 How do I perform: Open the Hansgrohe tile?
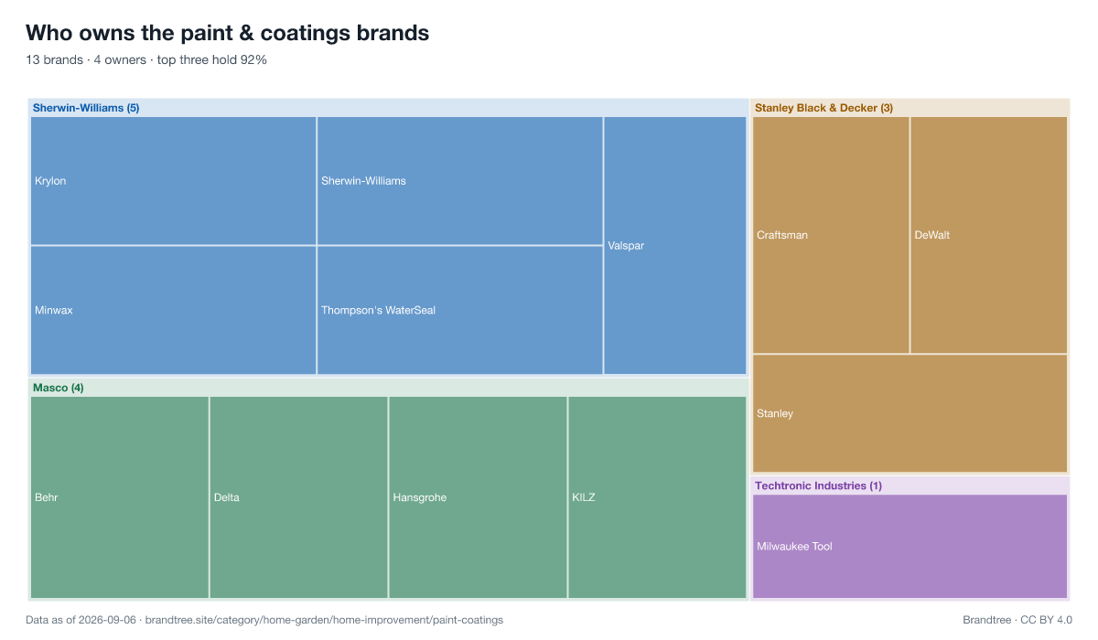(x=478, y=497)
